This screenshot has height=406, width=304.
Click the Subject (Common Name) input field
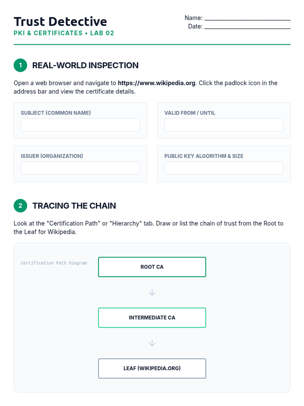coord(80,125)
